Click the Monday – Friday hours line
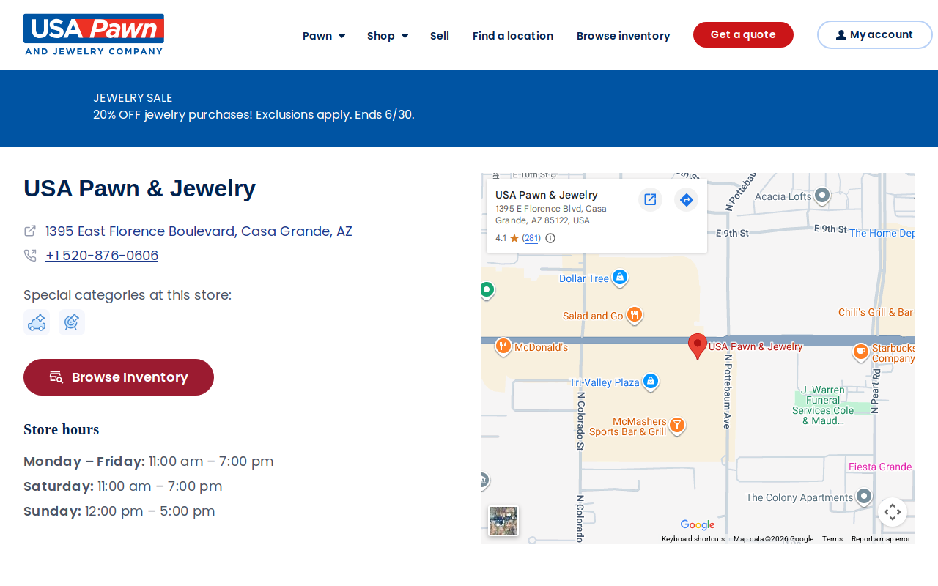Image resolution: width=938 pixels, height=586 pixels. click(149, 461)
